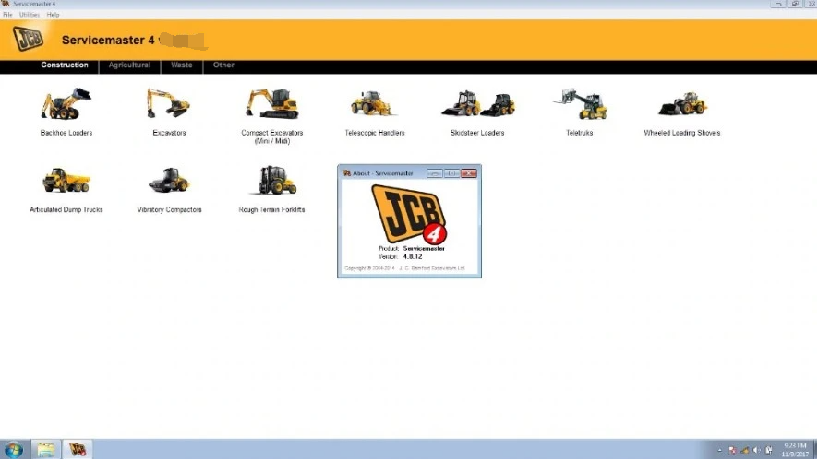Minimize the About - Servicemaster dialog
This screenshot has height=461, width=818.
435,173
